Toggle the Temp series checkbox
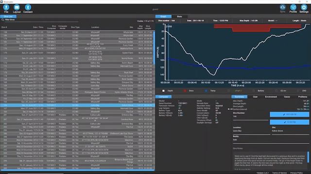This screenshot has height=174, width=311. pos(206,91)
